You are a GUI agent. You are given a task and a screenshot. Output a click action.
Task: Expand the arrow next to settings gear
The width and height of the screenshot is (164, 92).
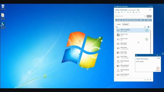click(151, 10)
